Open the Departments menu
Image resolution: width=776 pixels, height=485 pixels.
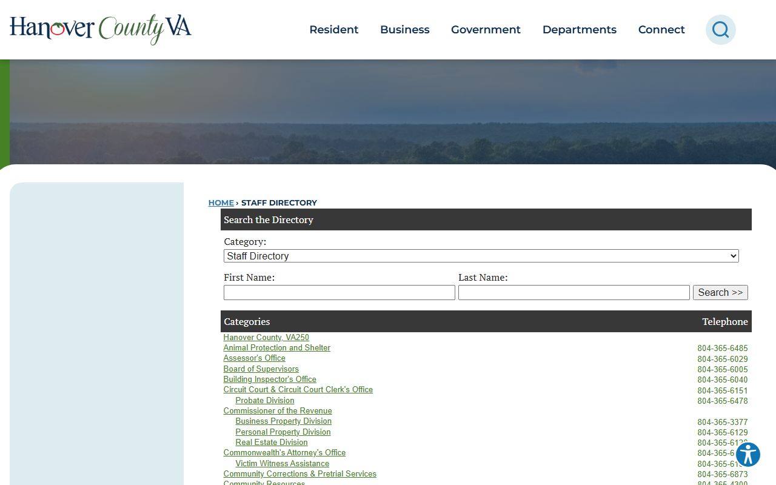(580, 30)
